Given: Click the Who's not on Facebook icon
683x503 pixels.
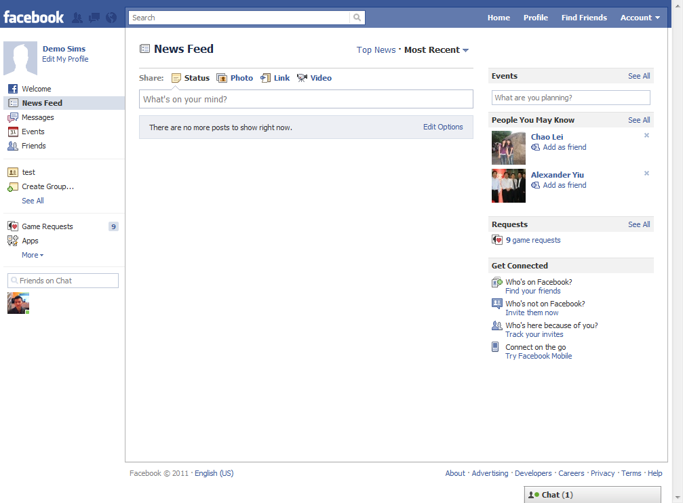Looking at the screenshot, I should tap(497, 304).
